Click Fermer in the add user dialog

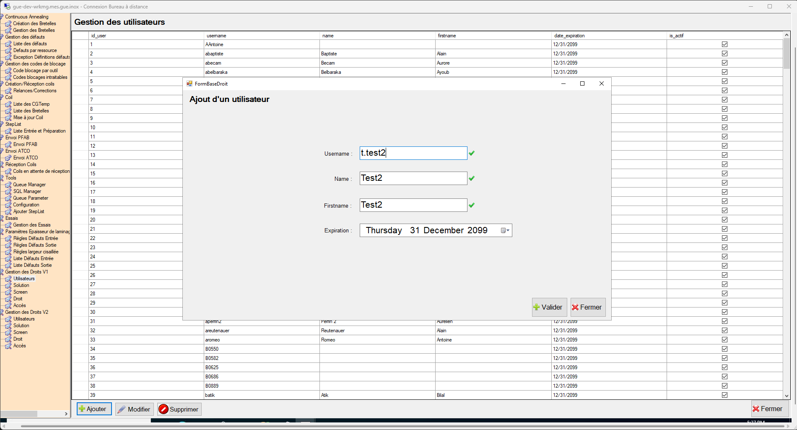(587, 307)
